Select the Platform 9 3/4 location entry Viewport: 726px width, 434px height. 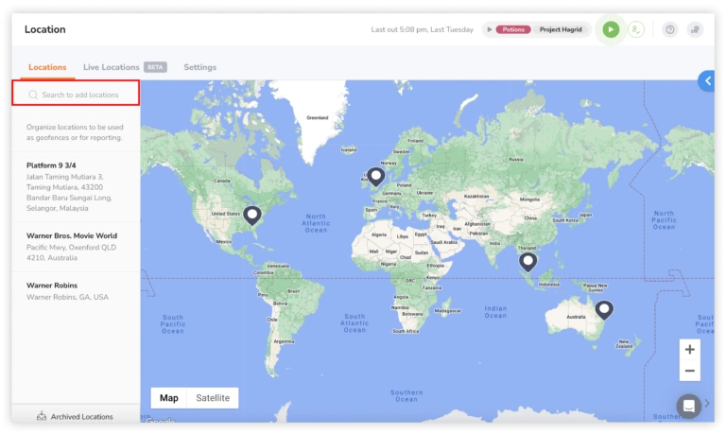76,186
